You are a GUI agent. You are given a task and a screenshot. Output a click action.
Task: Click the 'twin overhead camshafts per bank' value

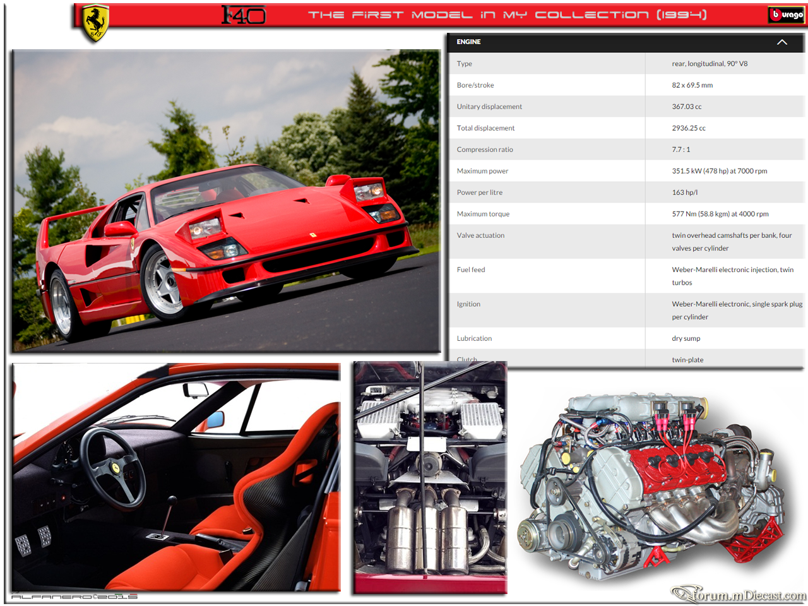(732, 242)
